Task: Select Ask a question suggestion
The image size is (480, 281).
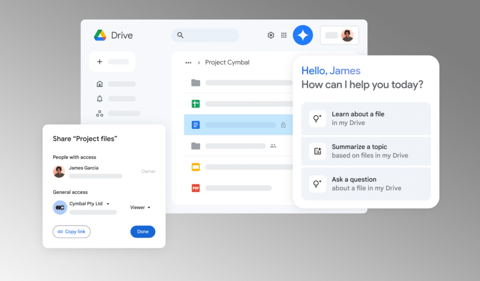Action: click(366, 184)
